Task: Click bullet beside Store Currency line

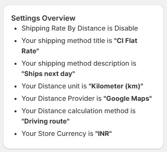Action: click(x=16, y=134)
